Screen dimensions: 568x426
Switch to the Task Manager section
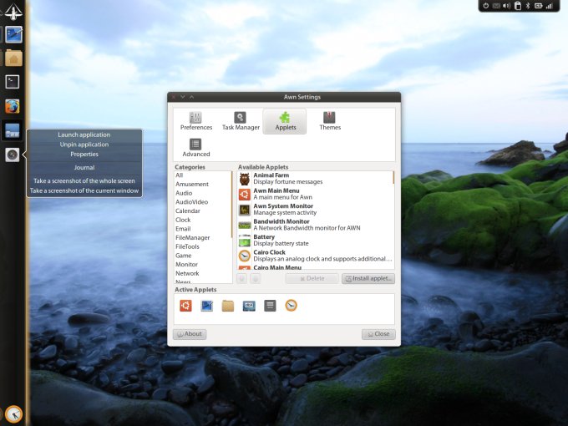(x=241, y=121)
